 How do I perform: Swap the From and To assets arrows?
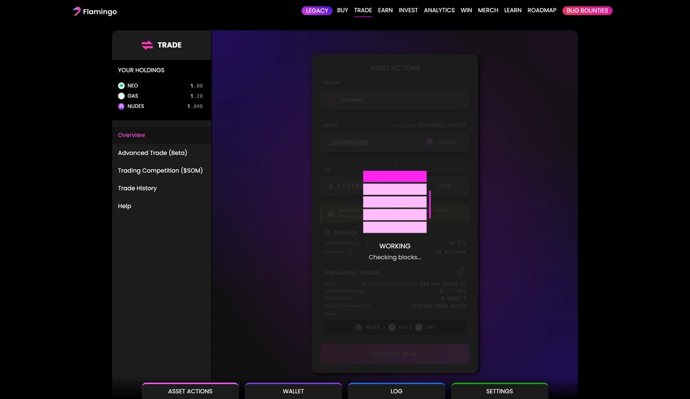pos(395,163)
